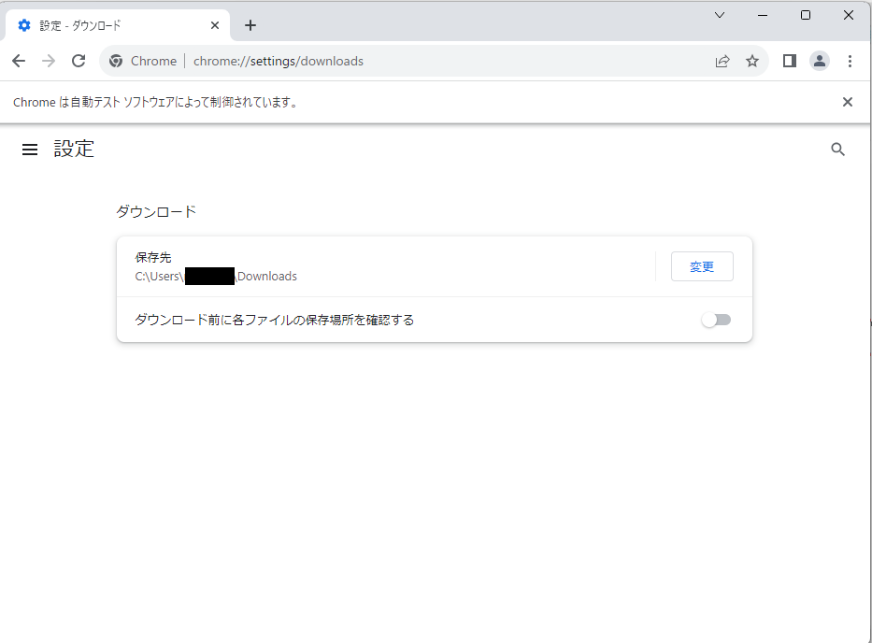Viewport: 872px width, 643px height.
Task: Open the side panel icon
Action: [x=789, y=61]
